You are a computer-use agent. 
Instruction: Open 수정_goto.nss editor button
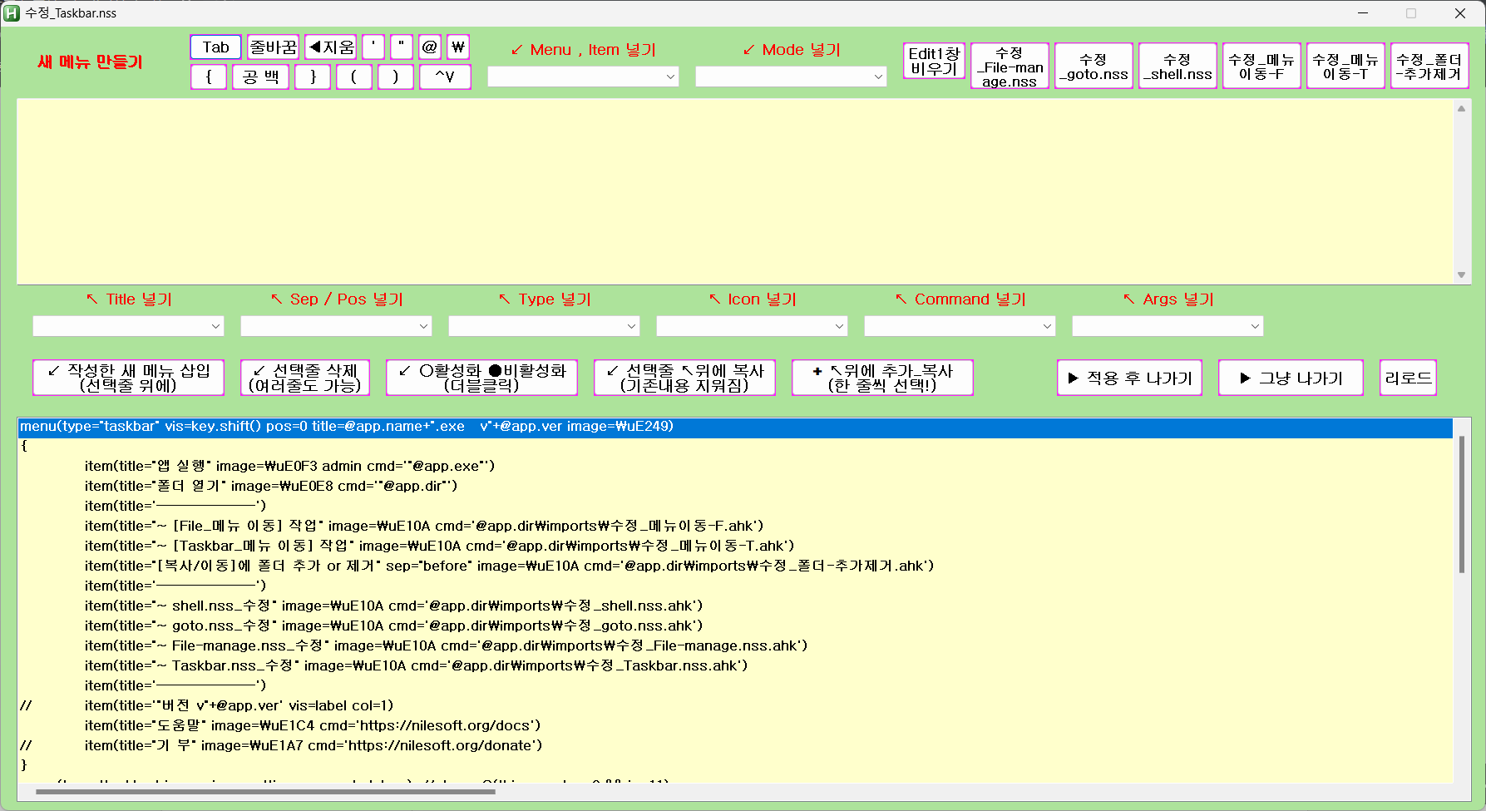pos(1094,67)
